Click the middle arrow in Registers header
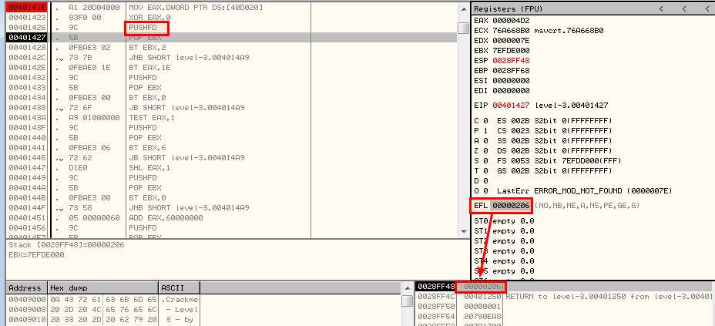This screenshot has height=326, width=715. [683, 8]
